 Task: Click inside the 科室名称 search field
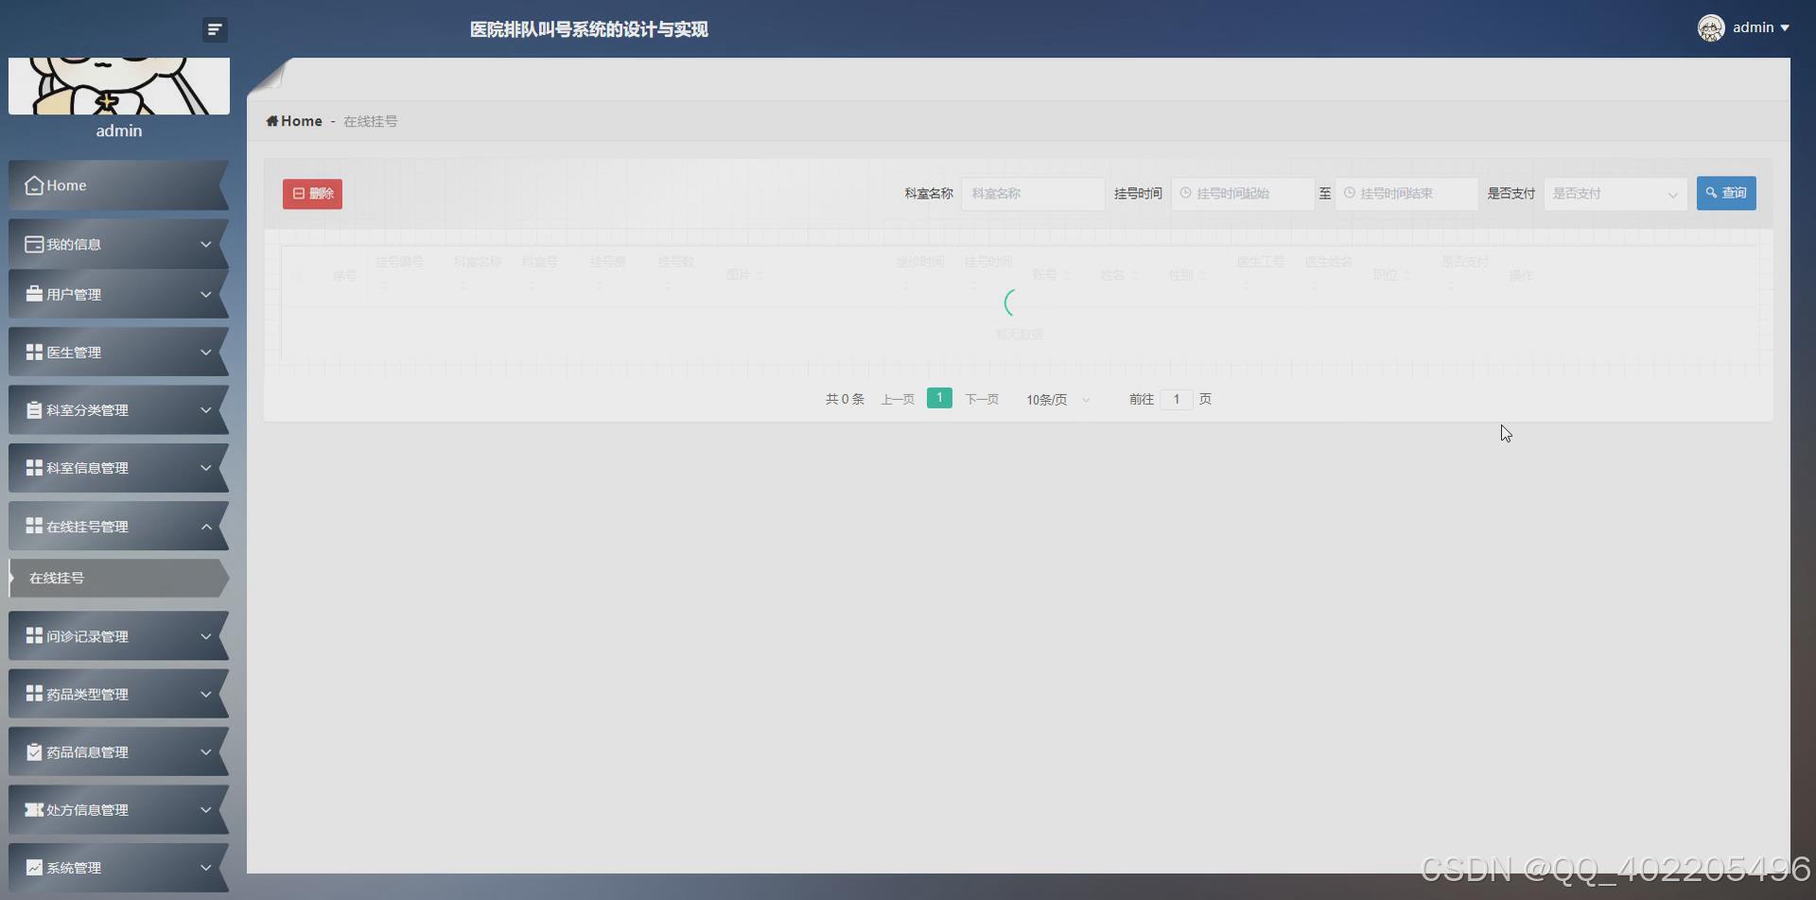point(1032,193)
